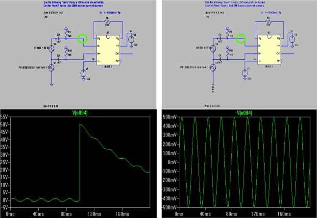Click the -15V label in the right schematic
This screenshot has height=218, width=317.
[249, 79]
